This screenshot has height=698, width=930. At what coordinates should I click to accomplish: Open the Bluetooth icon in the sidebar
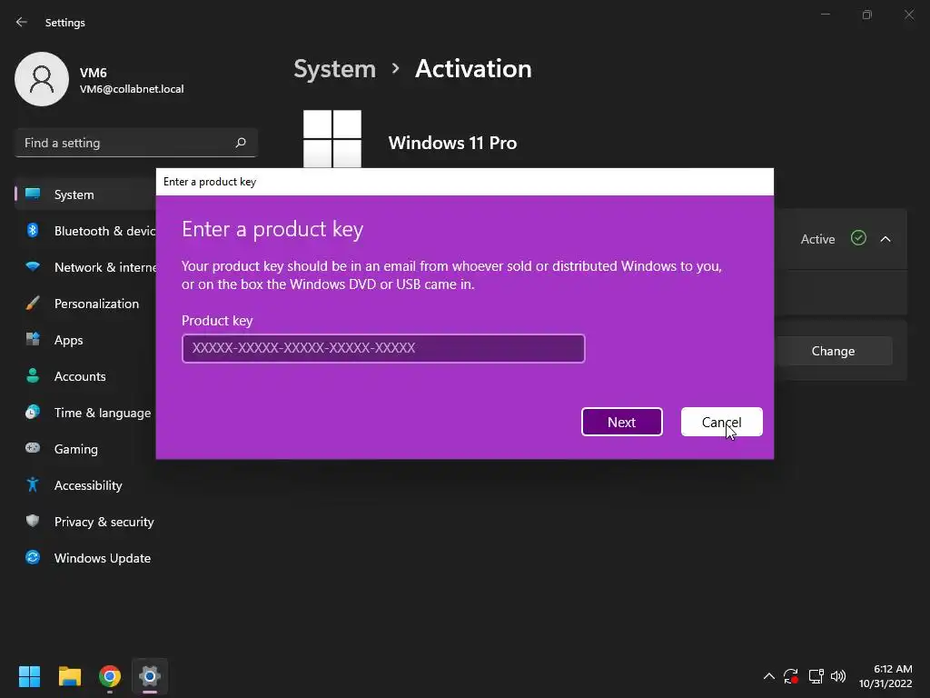33,230
